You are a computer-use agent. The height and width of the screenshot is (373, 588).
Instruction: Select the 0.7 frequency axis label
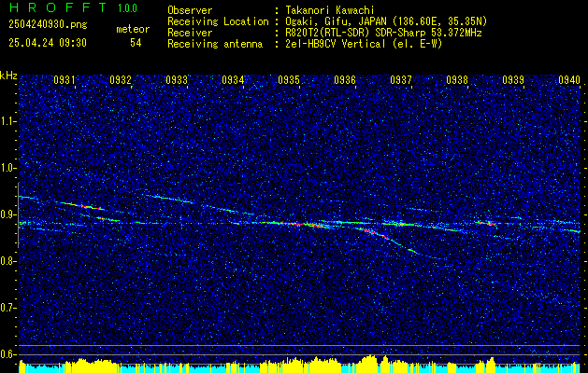point(8,308)
